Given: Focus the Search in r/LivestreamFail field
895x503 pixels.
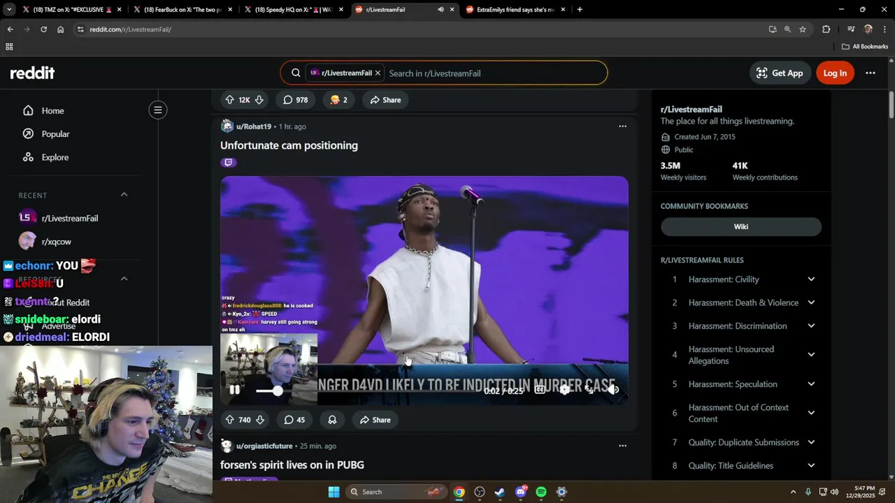Looking at the screenshot, I should (494, 73).
